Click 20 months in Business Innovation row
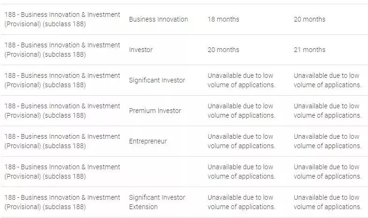The image size is (368, 218). pyautogui.click(x=309, y=19)
